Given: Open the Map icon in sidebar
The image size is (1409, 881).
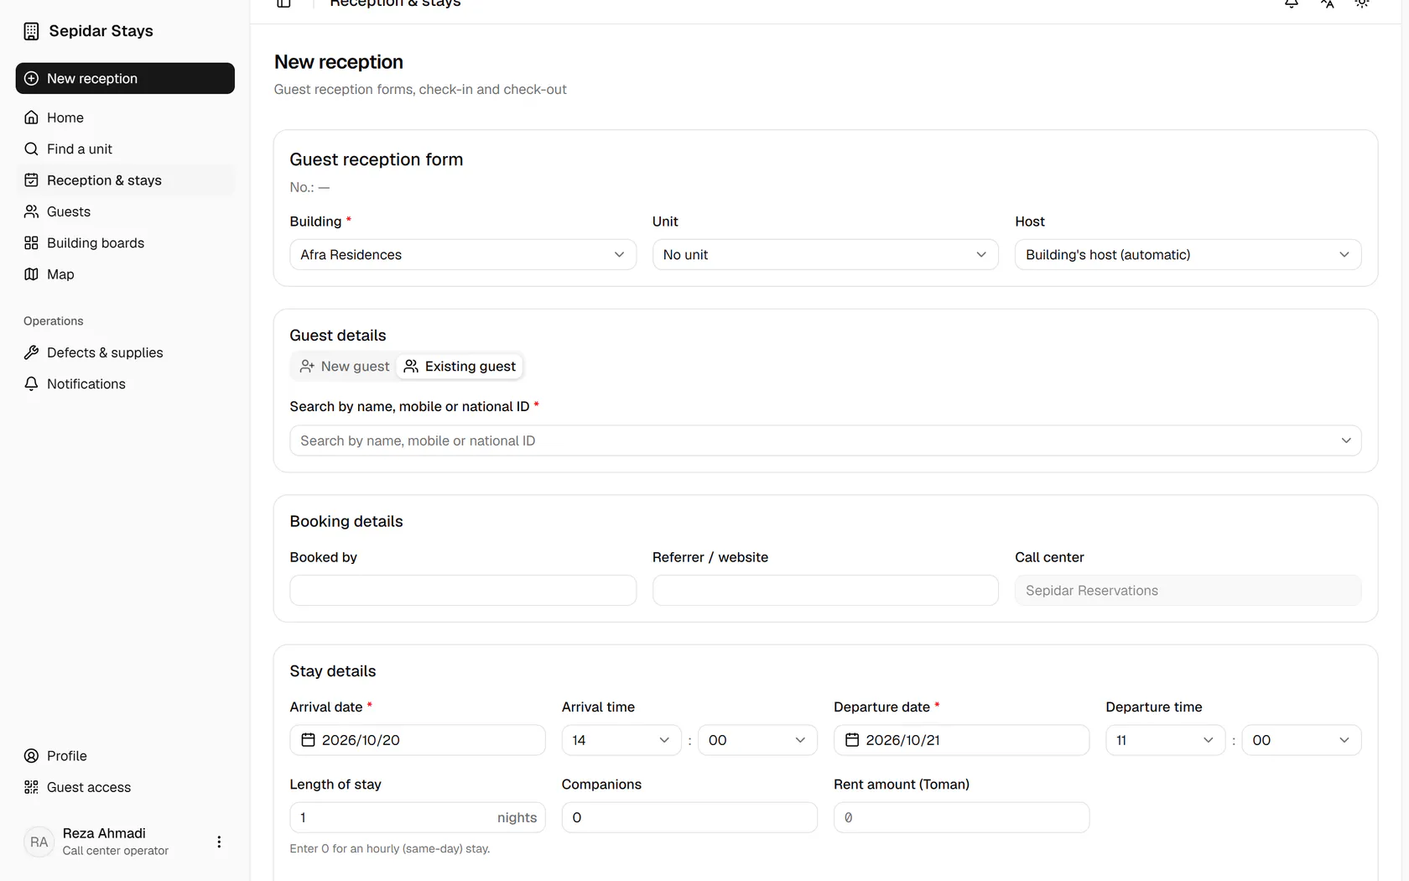Looking at the screenshot, I should (x=31, y=274).
